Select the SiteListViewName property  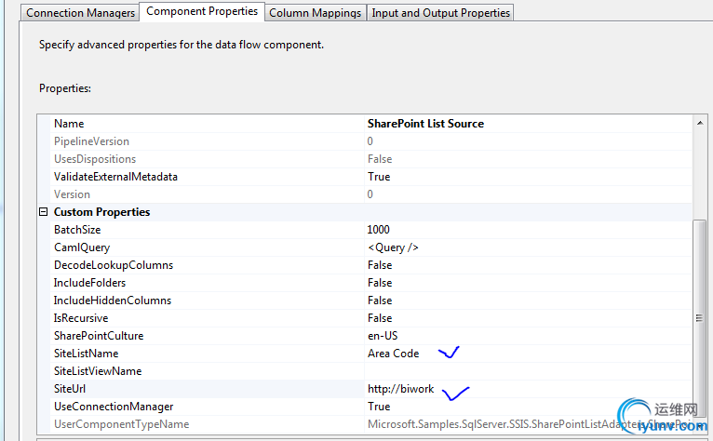(x=98, y=371)
